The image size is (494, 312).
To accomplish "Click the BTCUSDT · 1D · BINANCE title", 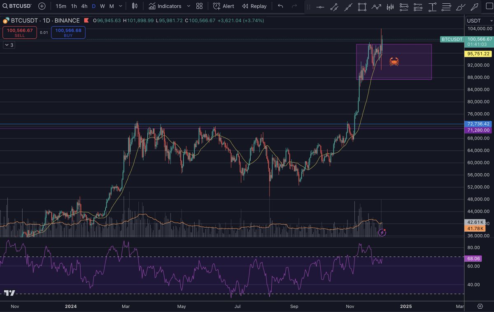I will point(45,21).
